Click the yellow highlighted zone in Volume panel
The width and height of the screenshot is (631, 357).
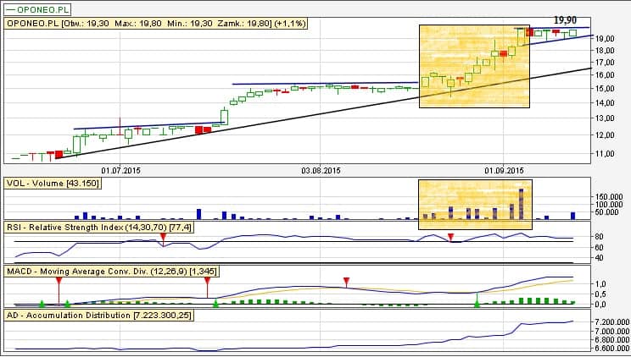coord(474,203)
